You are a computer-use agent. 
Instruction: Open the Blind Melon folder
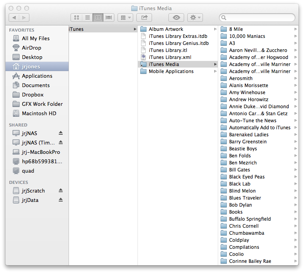coord(259,191)
